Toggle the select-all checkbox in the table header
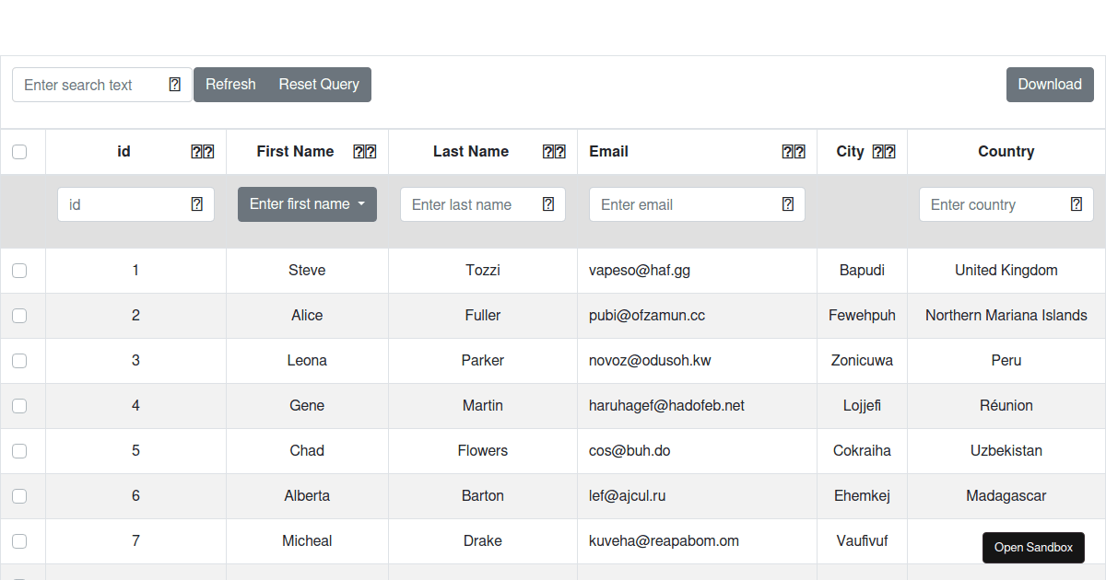The image size is (1106, 580). pos(19,152)
